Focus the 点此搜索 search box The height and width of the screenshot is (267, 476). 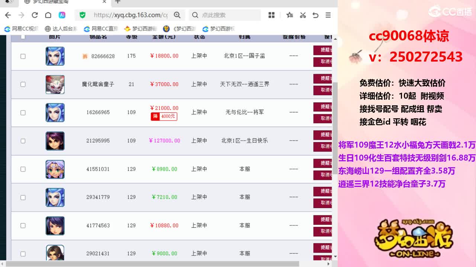(x=225, y=15)
